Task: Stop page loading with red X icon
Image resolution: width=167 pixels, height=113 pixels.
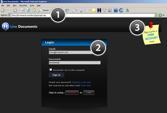Action: pos(23,10)
